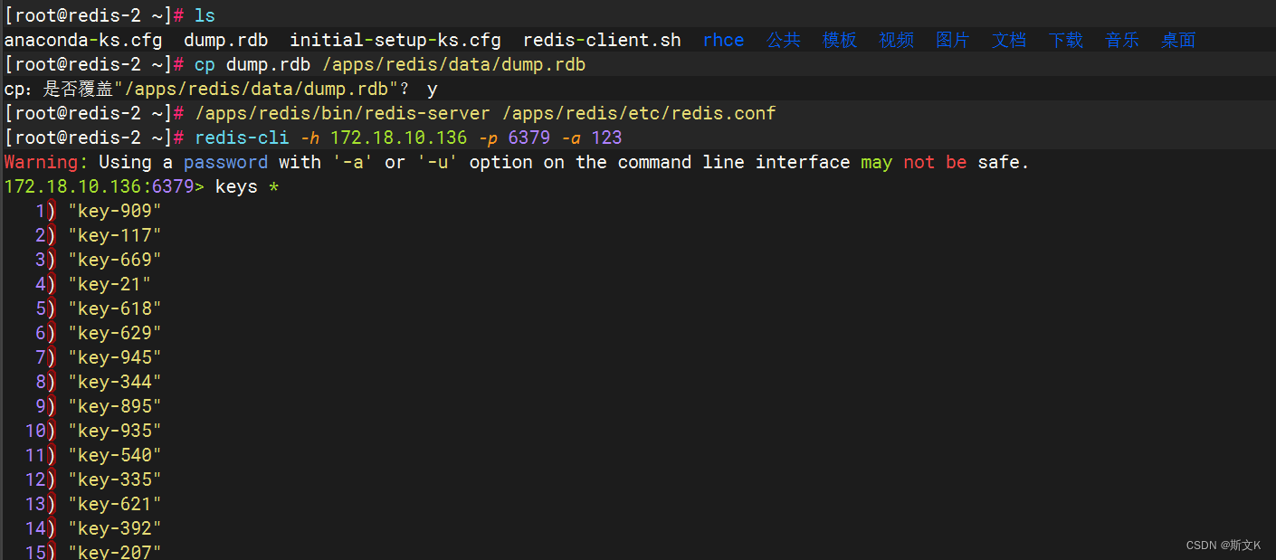Select the initial-setup-ks.cfg file name
1276x560 pixels.
(395, 40)
